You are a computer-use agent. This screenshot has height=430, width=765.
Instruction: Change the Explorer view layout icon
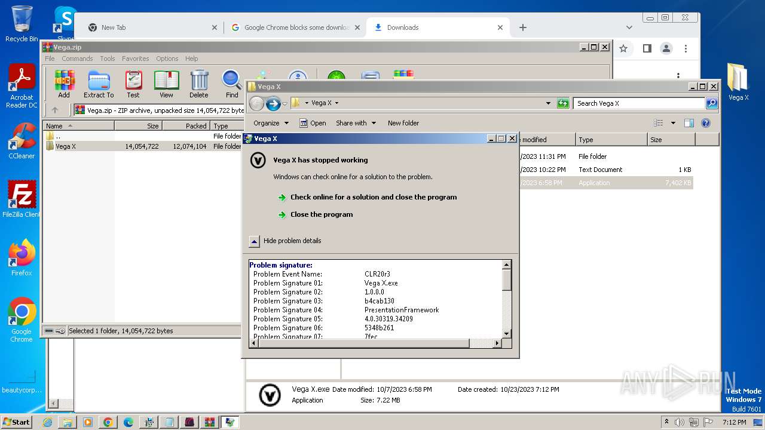coord(659,123)
